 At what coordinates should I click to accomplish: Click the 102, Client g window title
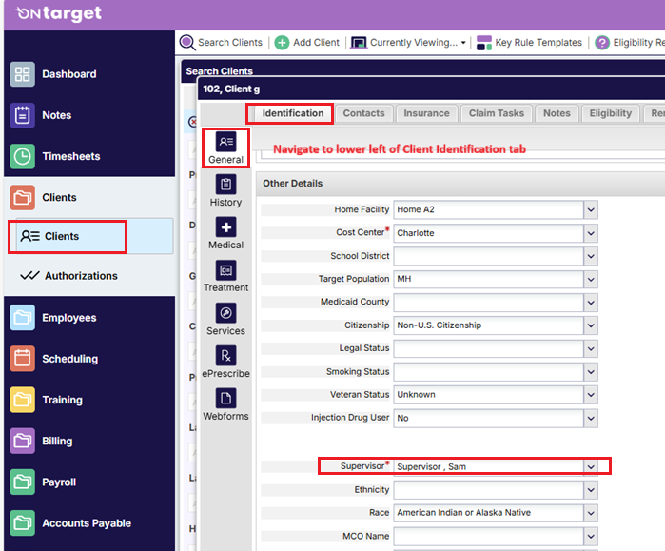pyautogui.click(x=231, y=89)
